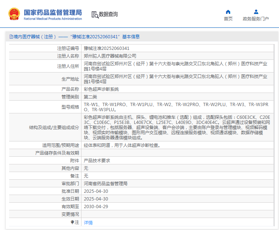This screenshot has height=230, width=279.
Task: Click the 有效期至 date 2030-04-29
Action: pyautogui.click(x=96, y=206)
